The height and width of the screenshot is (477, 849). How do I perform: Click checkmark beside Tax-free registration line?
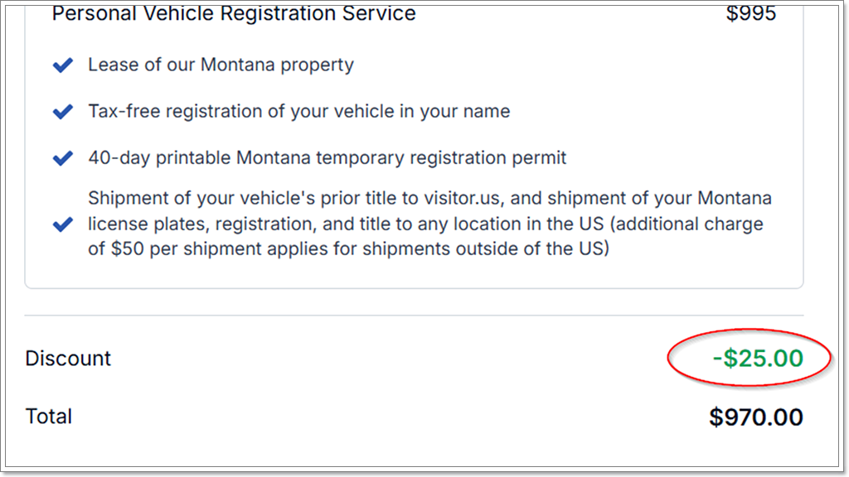(x=63, y=112)
